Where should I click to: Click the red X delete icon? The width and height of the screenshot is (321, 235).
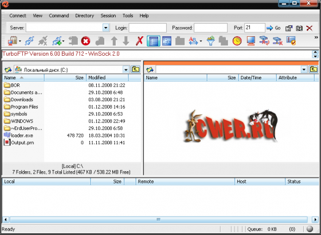[139, 41]
